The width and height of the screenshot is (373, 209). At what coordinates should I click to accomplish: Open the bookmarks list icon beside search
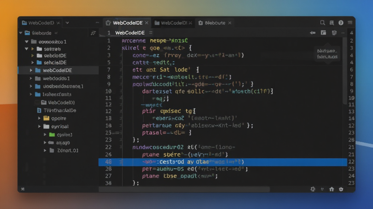[x=331, y=23]
